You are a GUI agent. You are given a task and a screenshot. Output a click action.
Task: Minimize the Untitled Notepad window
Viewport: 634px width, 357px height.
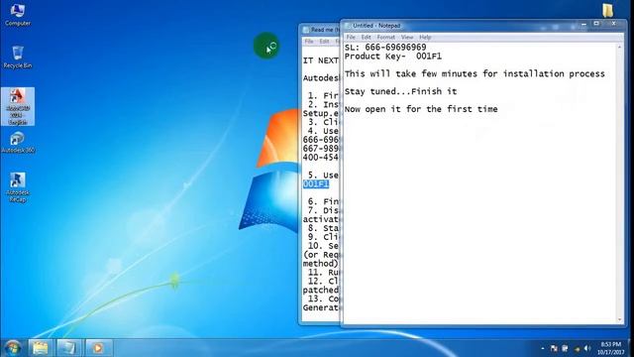pos(583,24)
